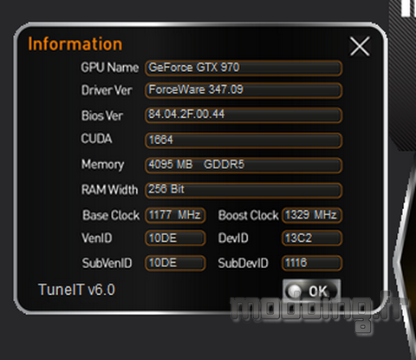Click the TuneIT v6.0 version label
This screenshot has width=416, height=360.
coord(76,290)
